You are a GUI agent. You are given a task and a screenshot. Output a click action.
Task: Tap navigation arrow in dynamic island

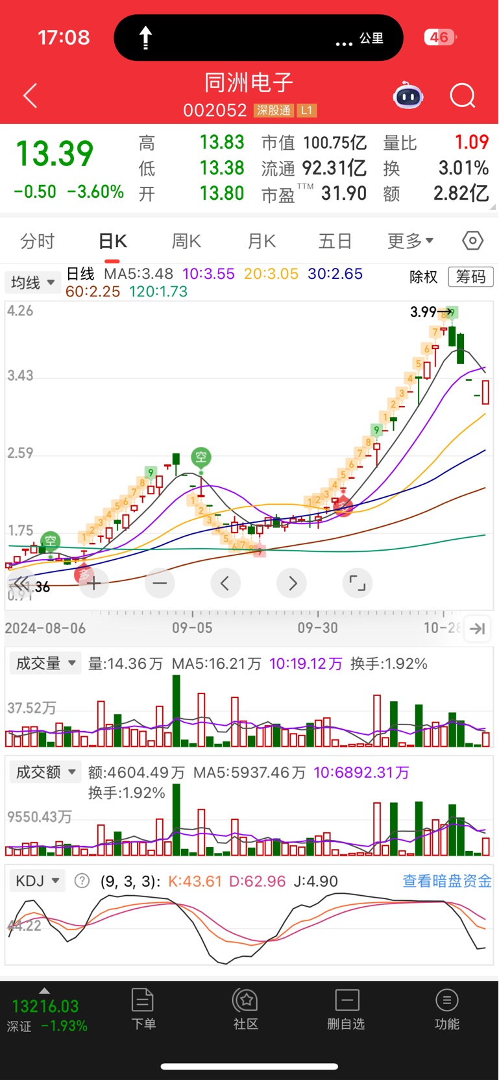[x=145, y=38]
